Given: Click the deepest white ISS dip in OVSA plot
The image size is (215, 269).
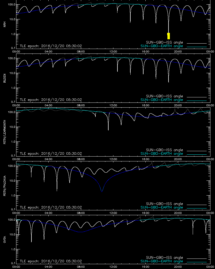Looking at the screenshot, I should click(31, 241).
